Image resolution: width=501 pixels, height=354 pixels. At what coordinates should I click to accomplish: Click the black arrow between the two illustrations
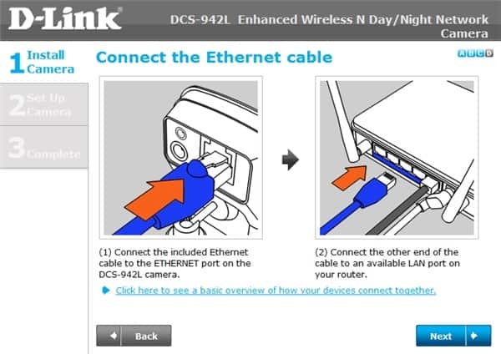click(290, 159)
